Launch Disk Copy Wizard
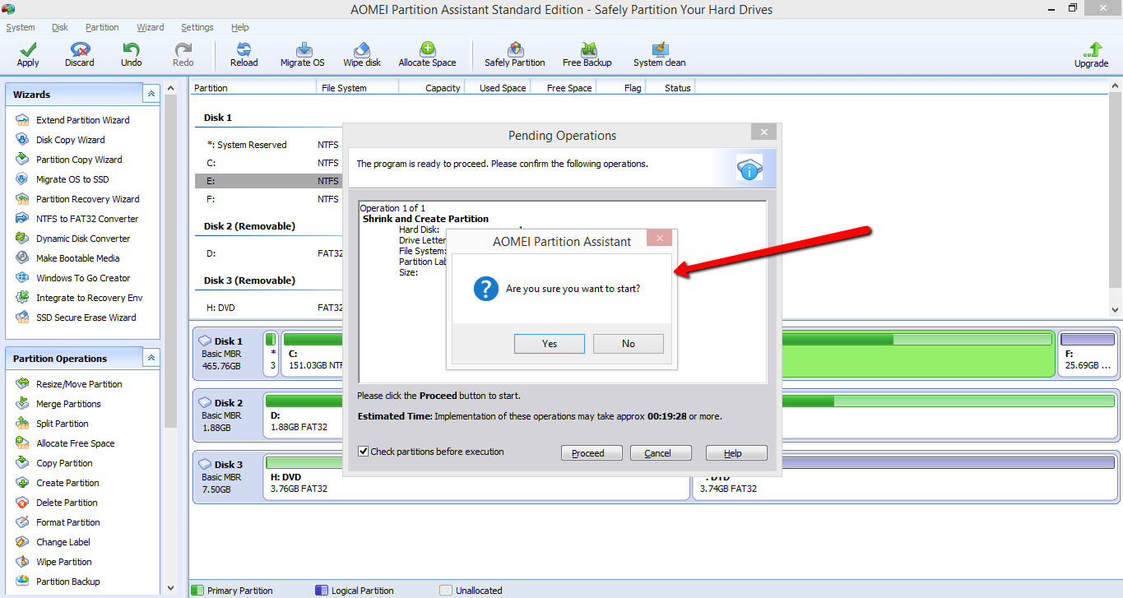 [70, 140]
